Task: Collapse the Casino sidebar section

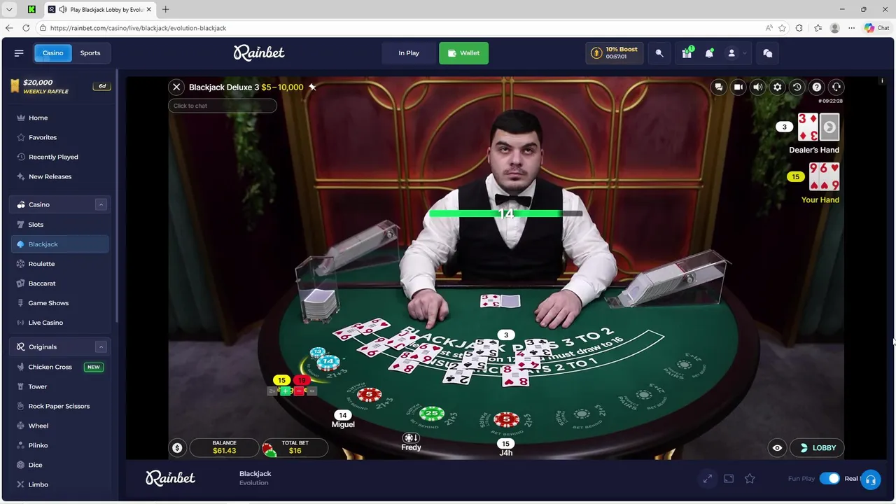Action: pyautogui.click(x=101, y=204)
